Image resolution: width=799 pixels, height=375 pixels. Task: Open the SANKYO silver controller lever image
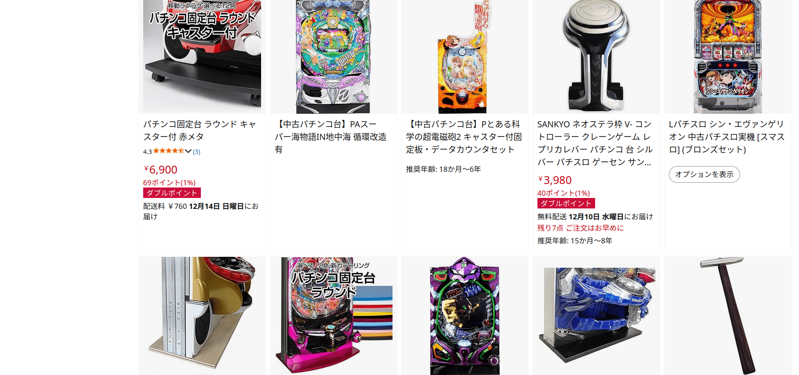tap(596, 55)
